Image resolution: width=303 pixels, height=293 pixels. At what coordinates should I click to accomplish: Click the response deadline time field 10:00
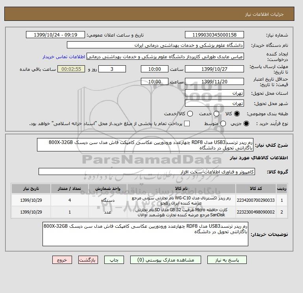tap(155, 69)
